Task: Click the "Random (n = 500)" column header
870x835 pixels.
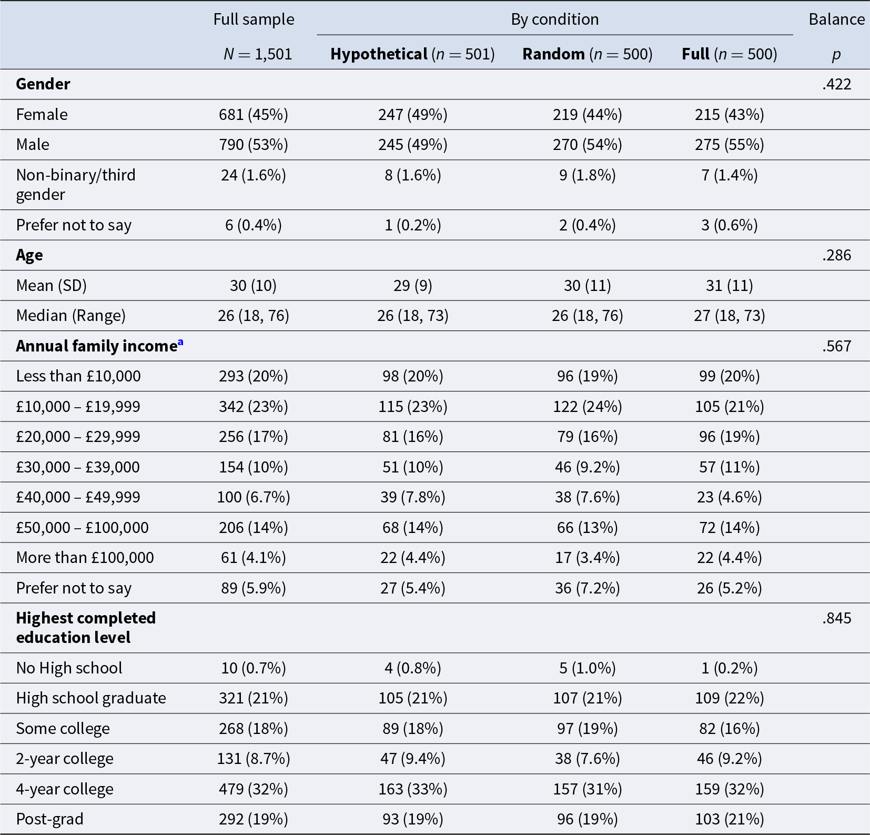Action: [x=587, y=54]
